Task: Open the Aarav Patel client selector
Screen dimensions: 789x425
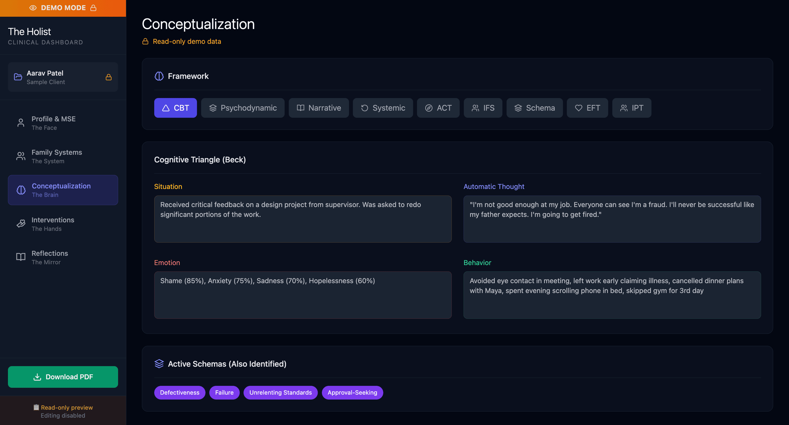Action: click(63, 77)
